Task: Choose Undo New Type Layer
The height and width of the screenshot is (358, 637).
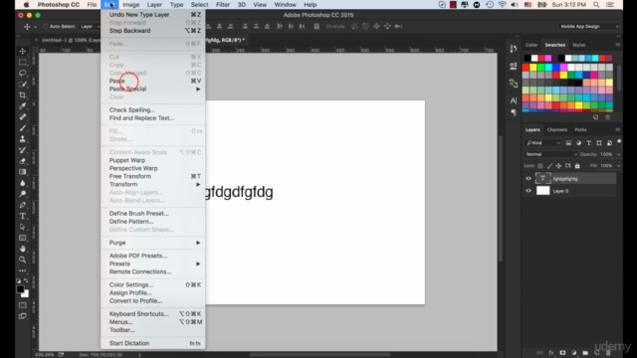Action: [152, 15]
